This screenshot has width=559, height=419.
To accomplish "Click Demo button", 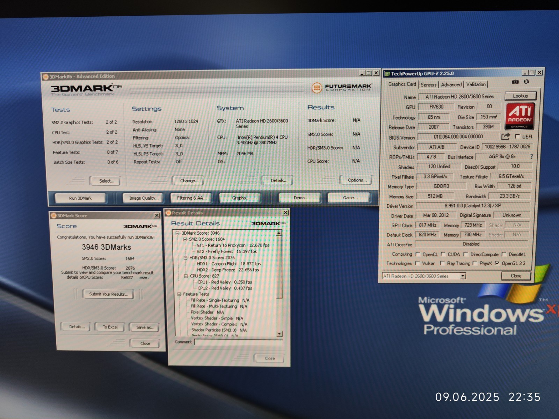I will [300, 198].
